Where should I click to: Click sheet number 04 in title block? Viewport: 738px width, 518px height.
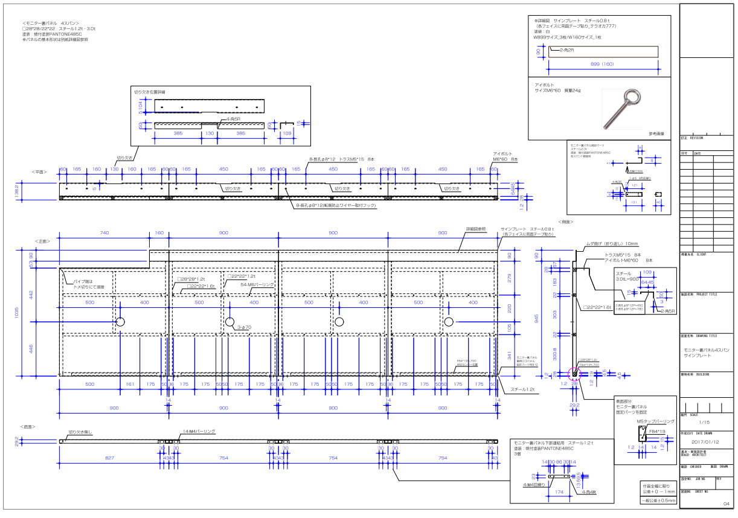[x=726, y=504]
